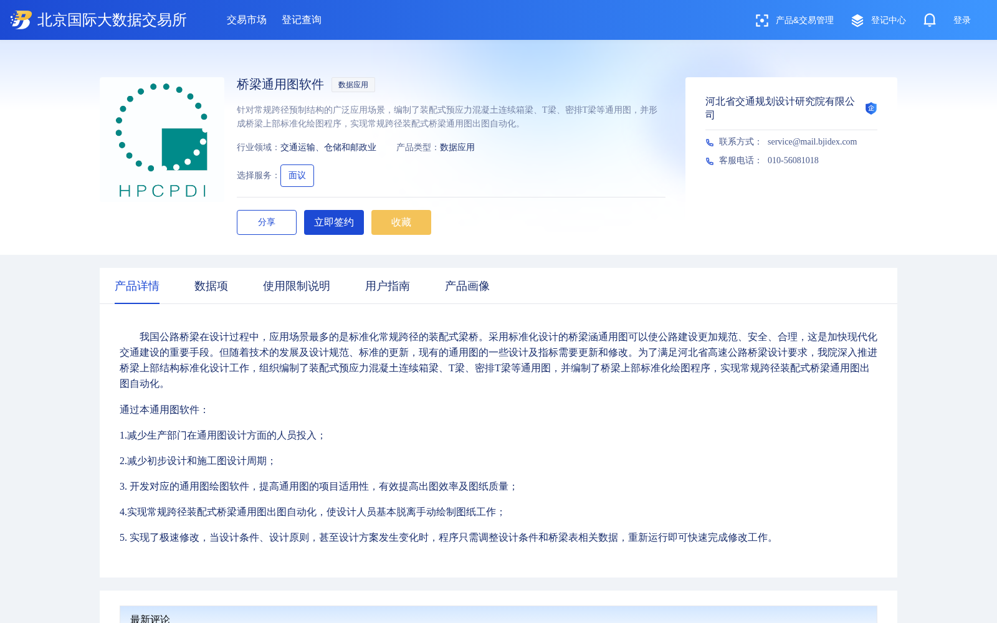Click the 收藏 button

(401, 222)
